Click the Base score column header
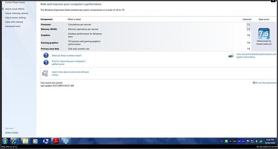 pos(264,19)
